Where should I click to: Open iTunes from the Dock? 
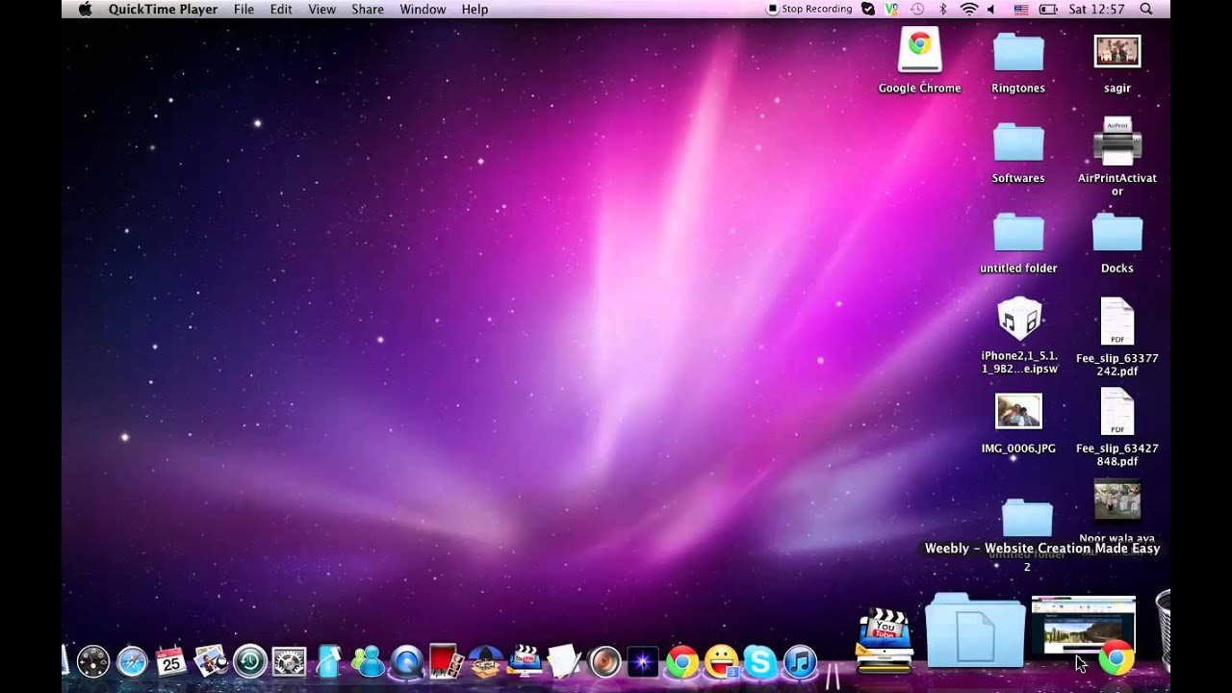(x=800, y=661)
